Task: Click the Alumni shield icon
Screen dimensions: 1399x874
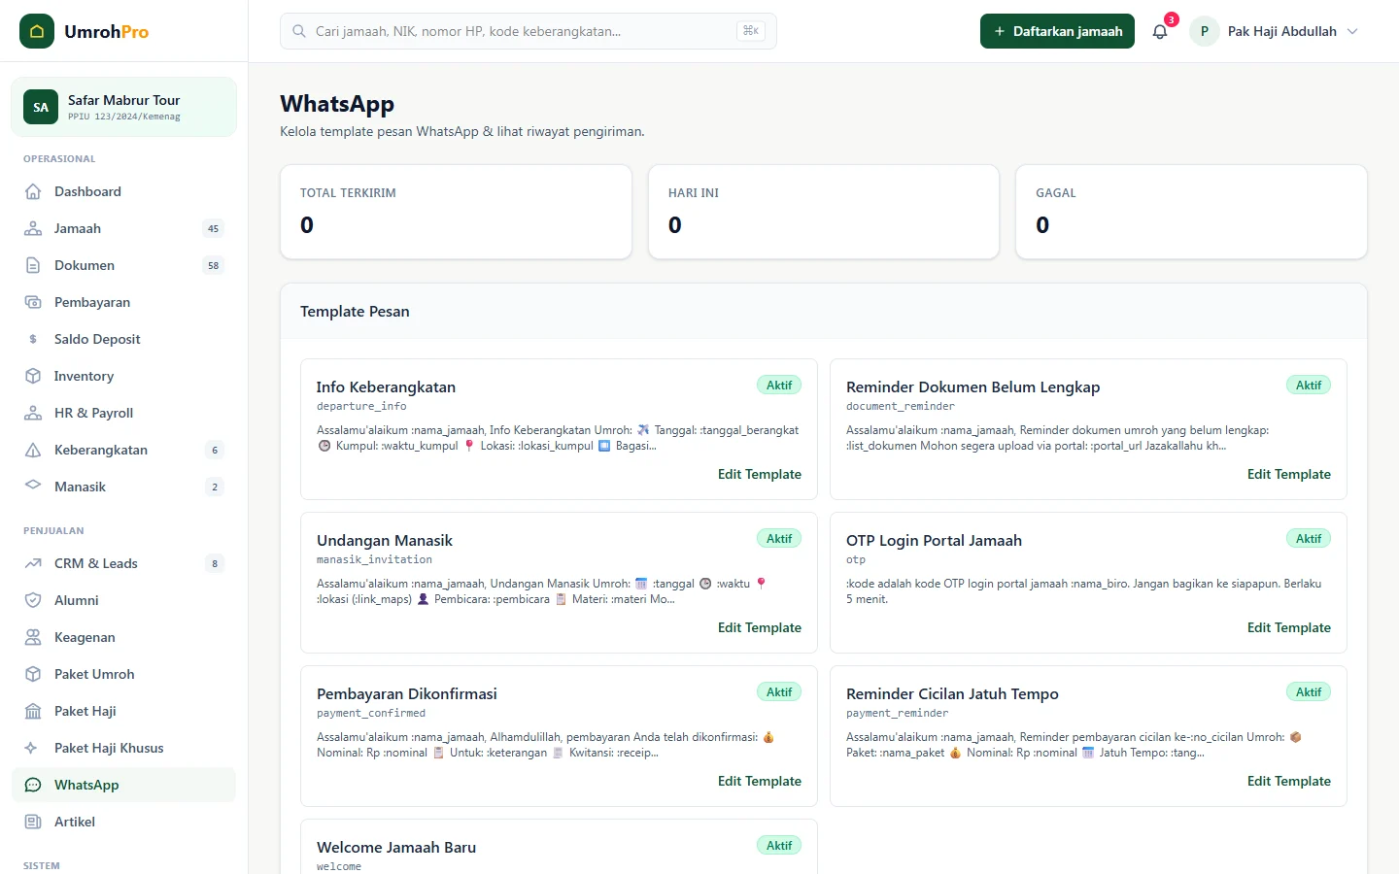Action: (x=33, y=600)
